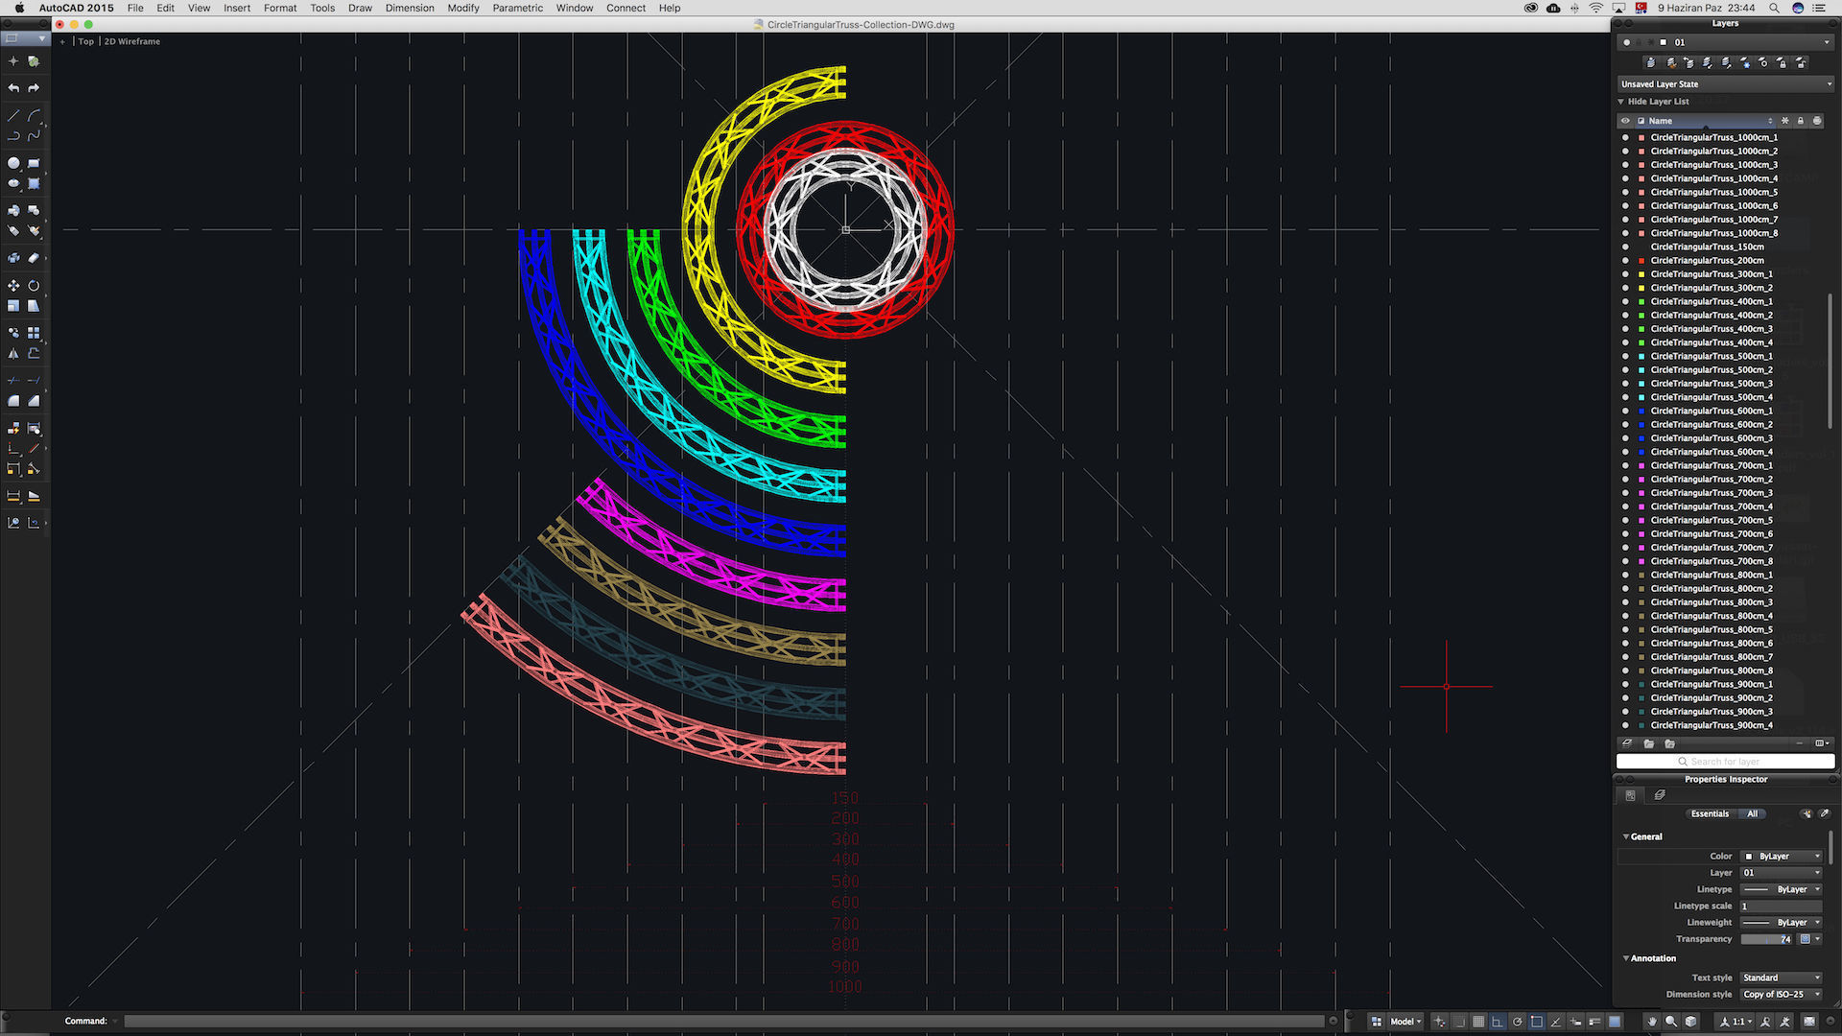Switch to the All properties tab
The width and height of the screenshot is (1842, 1036).
point(1752,813)
